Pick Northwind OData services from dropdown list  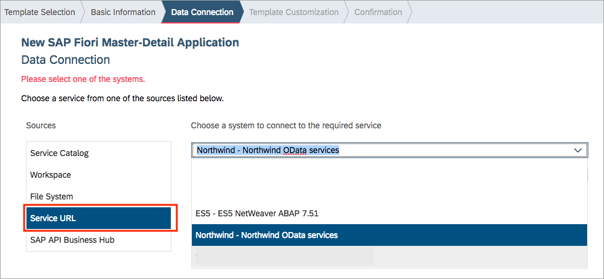click(389, 235)
